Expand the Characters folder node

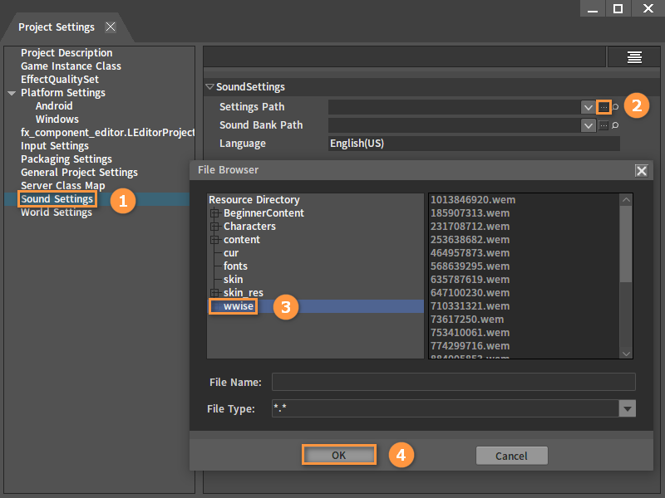(214, 227)
